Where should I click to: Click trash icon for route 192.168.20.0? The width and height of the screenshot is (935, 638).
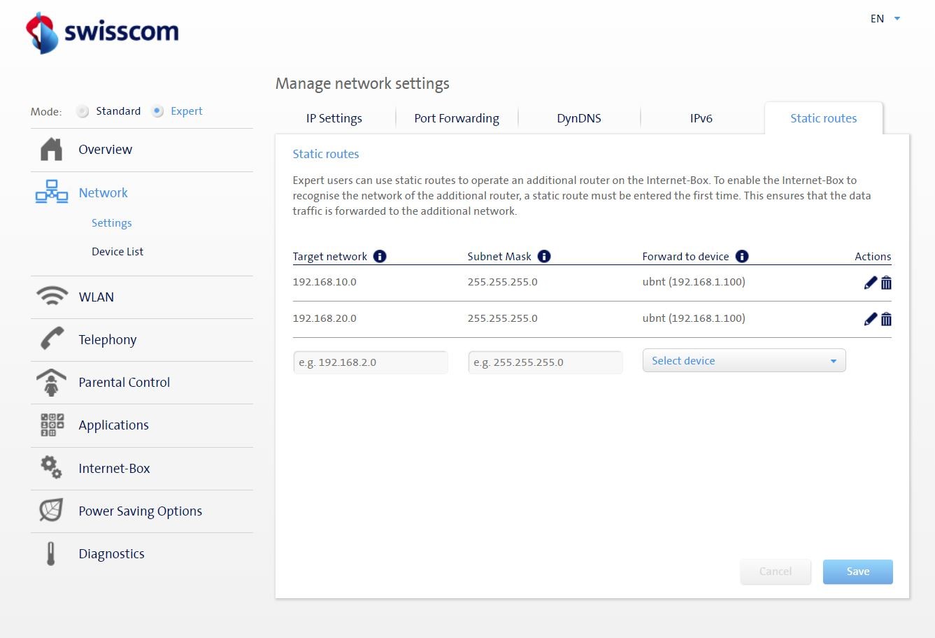[x=886, y=319]
